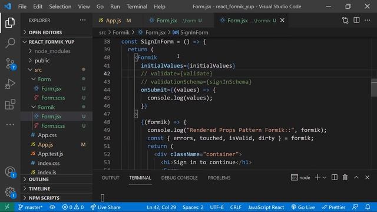Maximize the panel size chevron

356,177
